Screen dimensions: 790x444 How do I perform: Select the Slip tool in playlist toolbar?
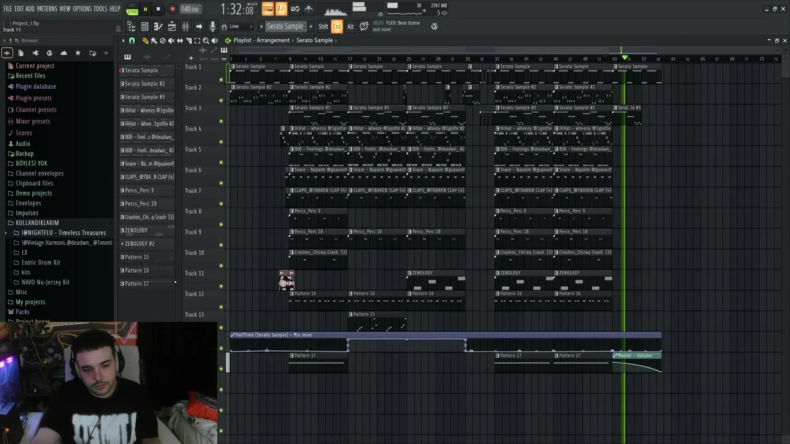[x=180, y=41]
